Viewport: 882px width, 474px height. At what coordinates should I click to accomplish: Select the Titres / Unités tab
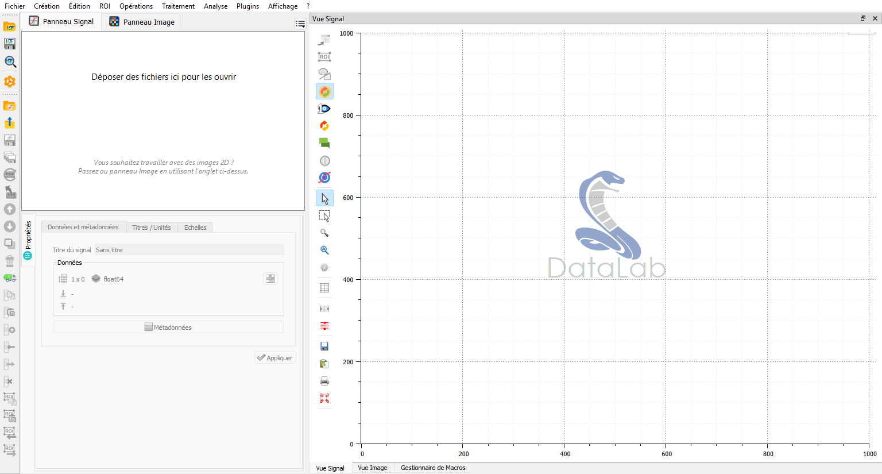pos(152,228)
